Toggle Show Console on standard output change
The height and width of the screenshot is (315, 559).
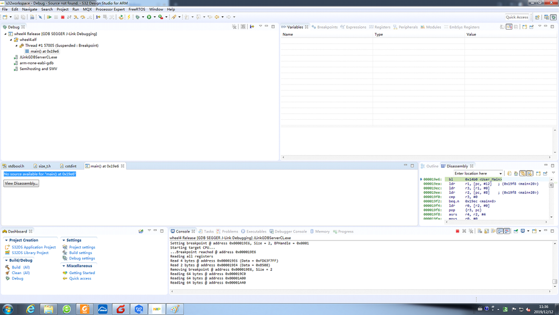[500, 231]
